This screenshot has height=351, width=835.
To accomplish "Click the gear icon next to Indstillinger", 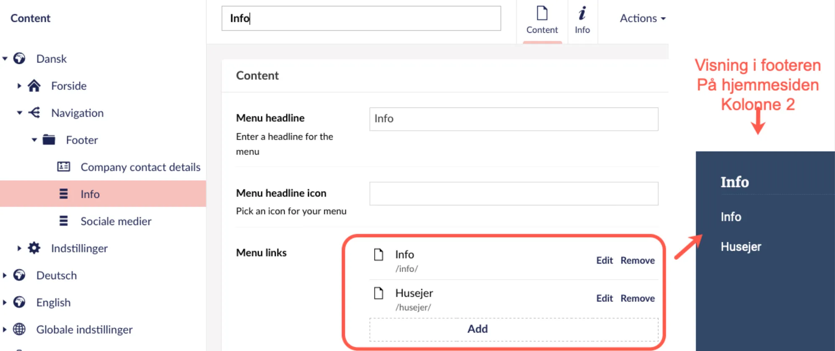I will [x=34, y=248].
